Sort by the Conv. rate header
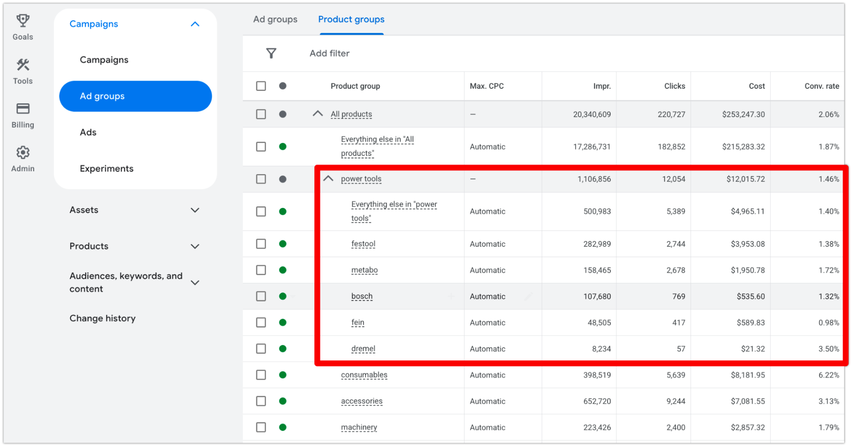 [x=822, y=86]
